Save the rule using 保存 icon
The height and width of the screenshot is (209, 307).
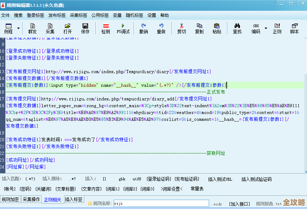pyautogui.click(x=85, y=28)
